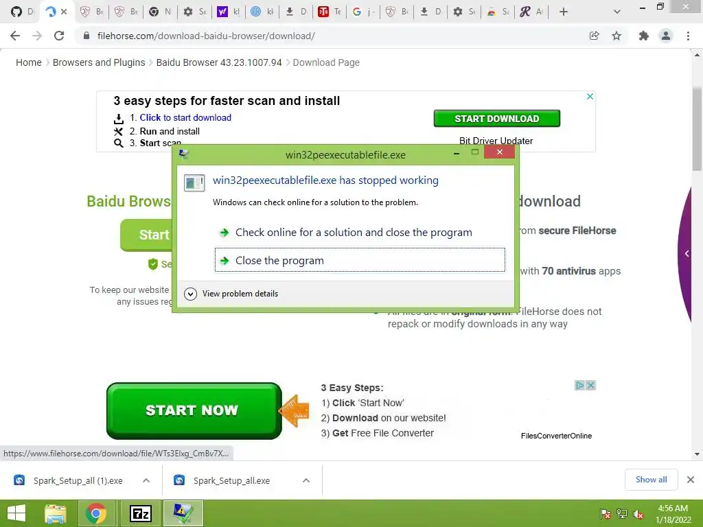Screen dimensions: 703x527
Task: Bookmark this page with the star icon
Action: point(616,36)
